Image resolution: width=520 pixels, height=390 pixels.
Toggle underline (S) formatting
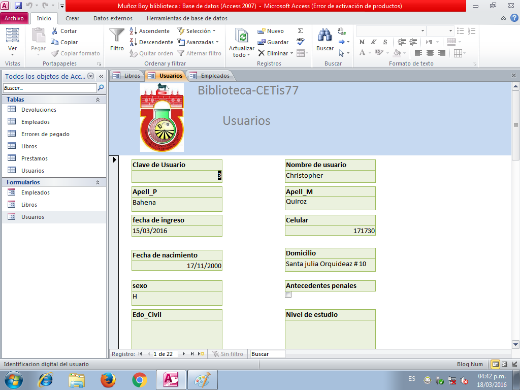[x=385, y=42]
